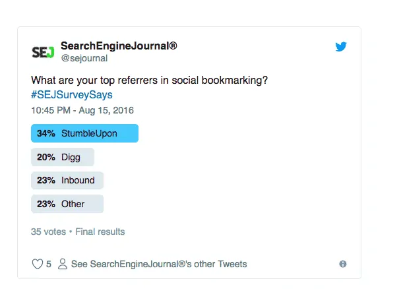Like the tweet with the heart icon

point(38,264)
